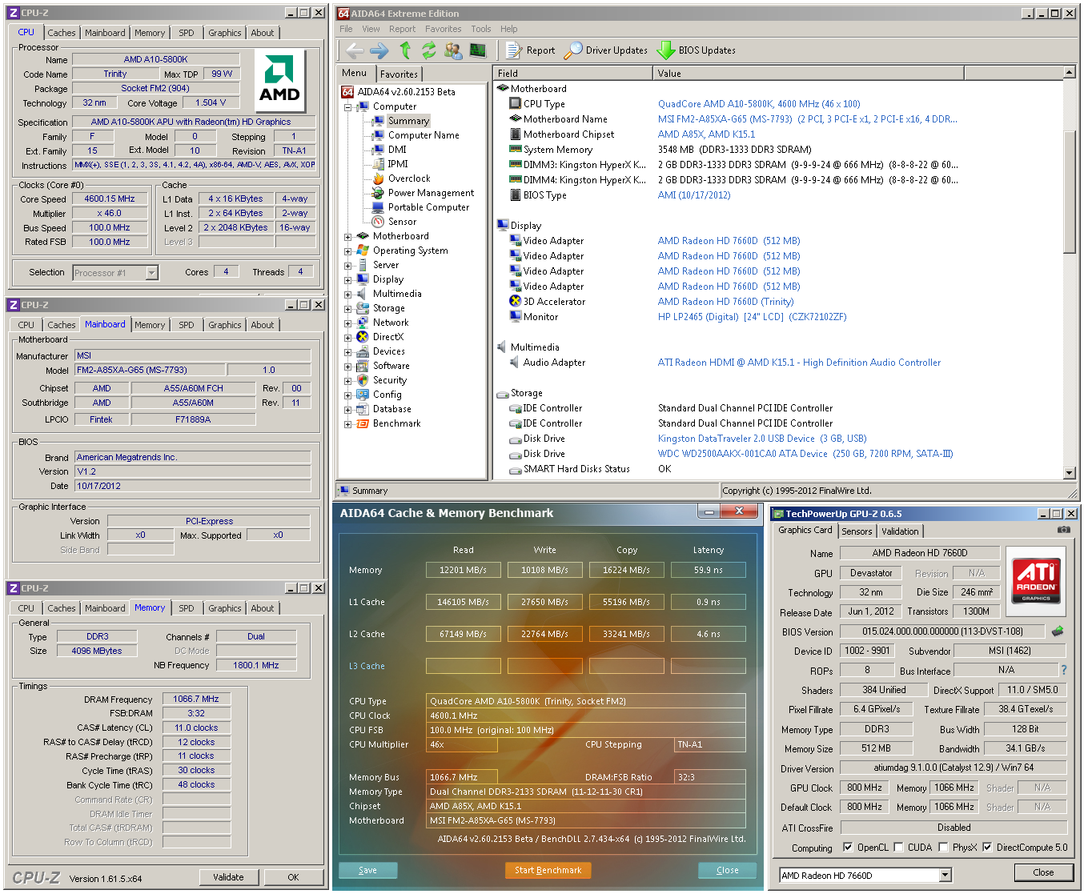Click the Validate button in CPU-Z
The width and height of the screenshot is (1084, 894).
click(x=228, y=877)
